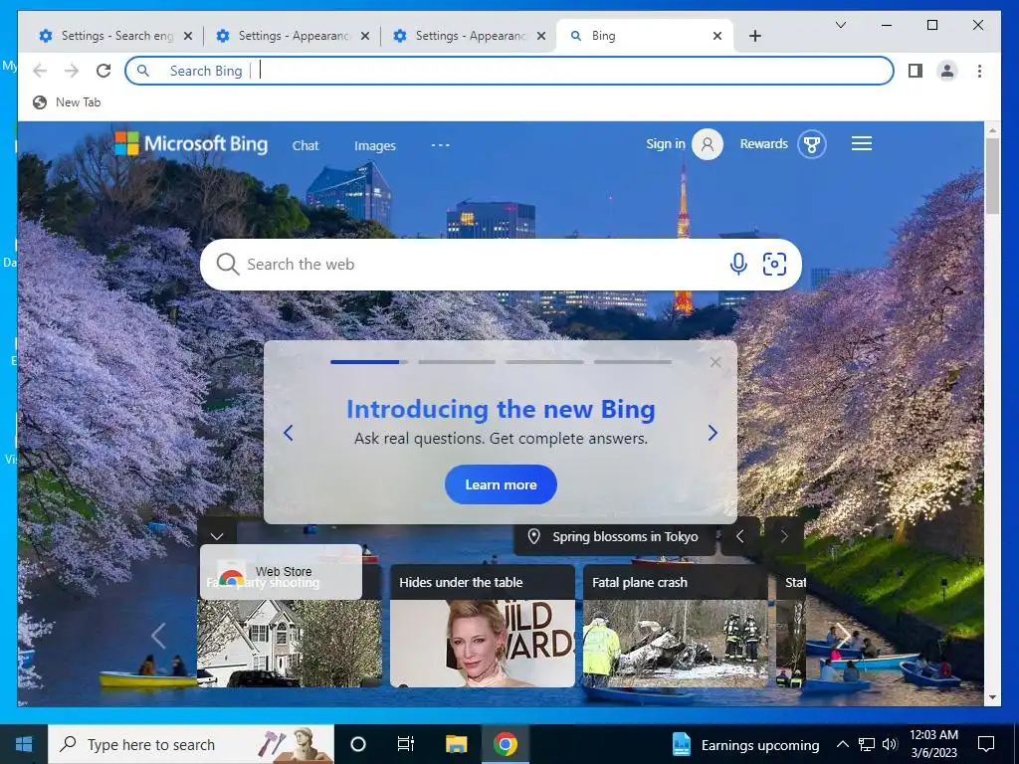
Task: Click the Bing voice search microphone
Action: [738, 264]
